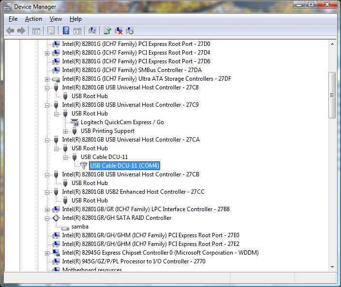Collapse USB2 Enhanced Host Controller 27CC
The width and height of the screenshot is (341, 287).
pyautogui.click(x=47, y=192)
